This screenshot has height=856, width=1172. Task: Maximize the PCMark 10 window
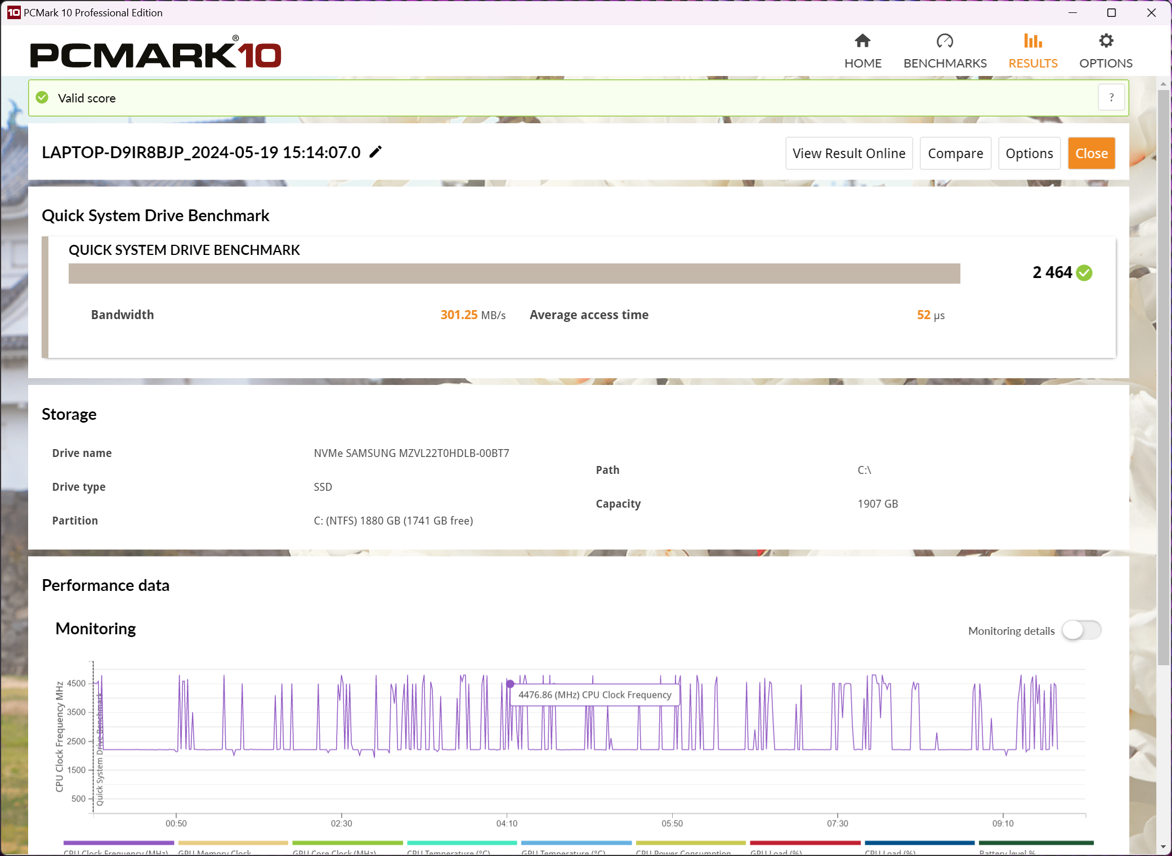(x=1111, y=12)
